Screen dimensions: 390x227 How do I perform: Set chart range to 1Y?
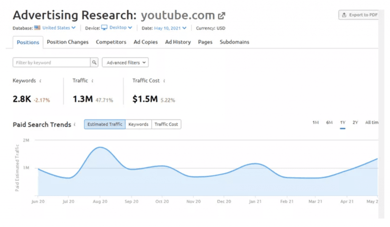[x=343, y=122]
